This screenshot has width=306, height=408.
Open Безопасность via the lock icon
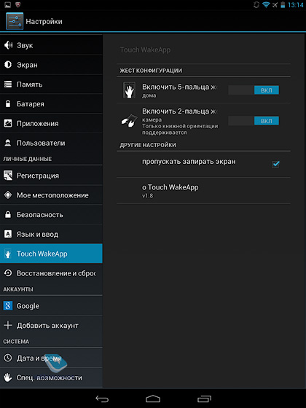8,214
